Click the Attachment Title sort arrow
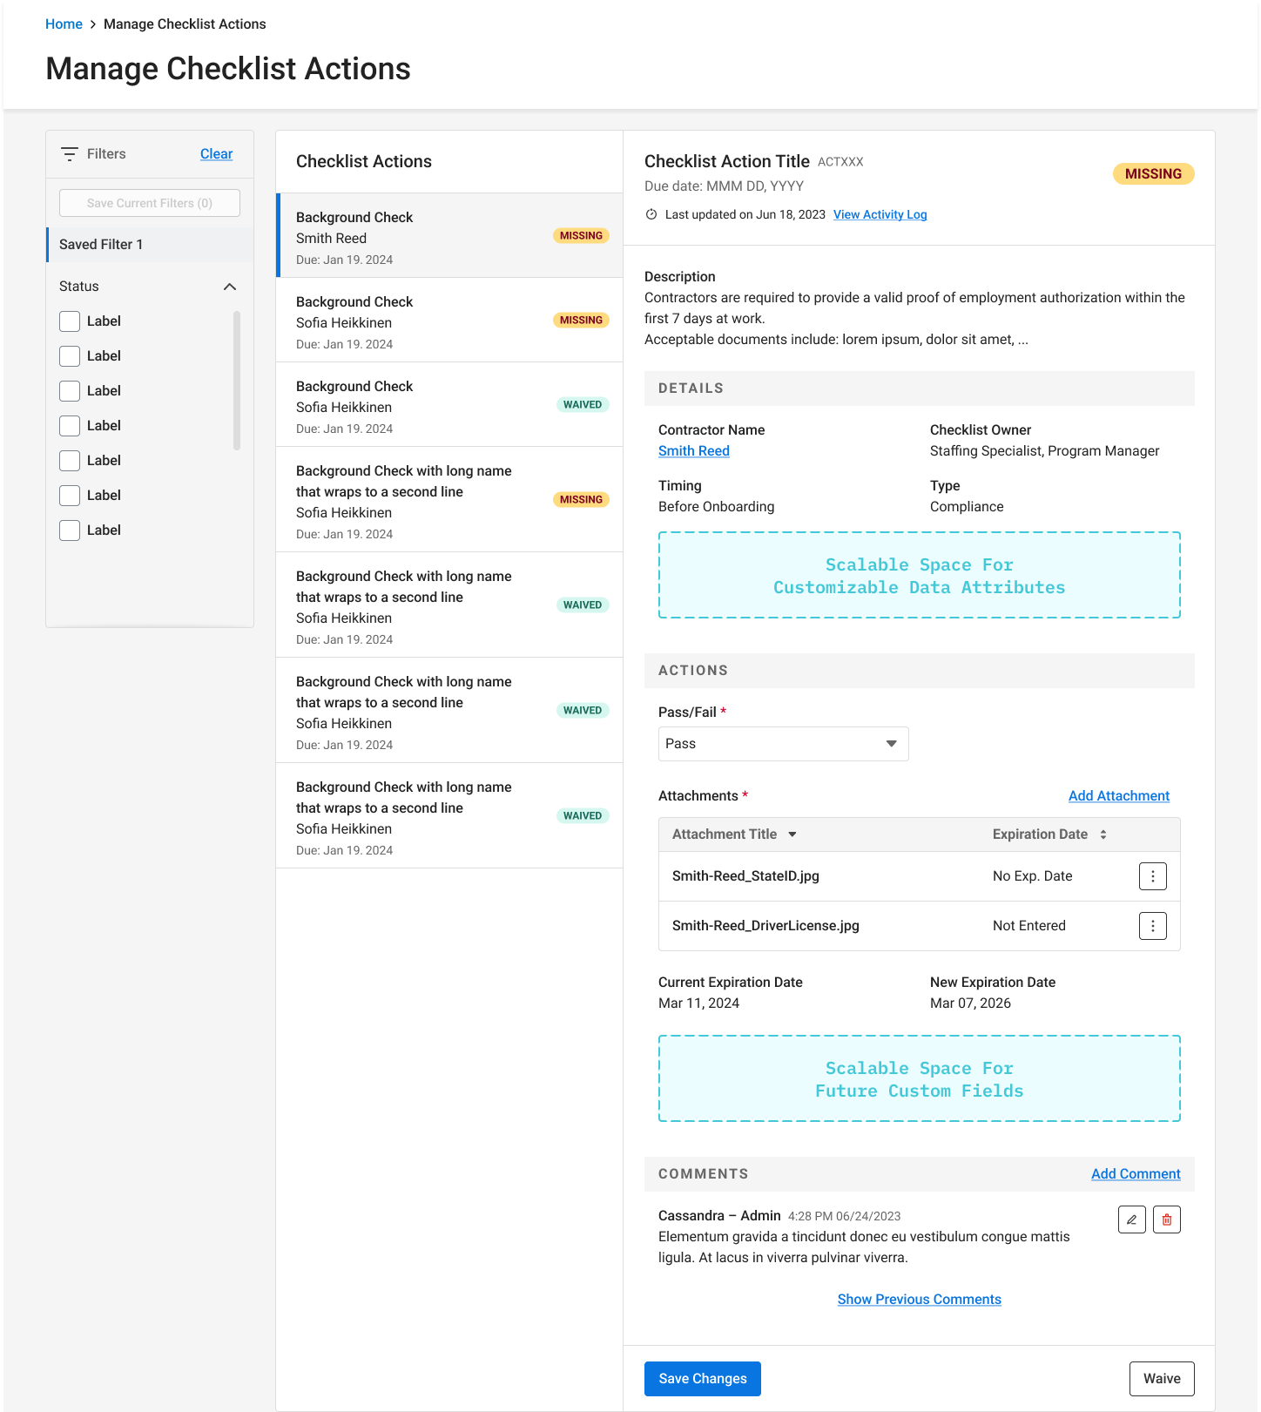 coord(792,834)
